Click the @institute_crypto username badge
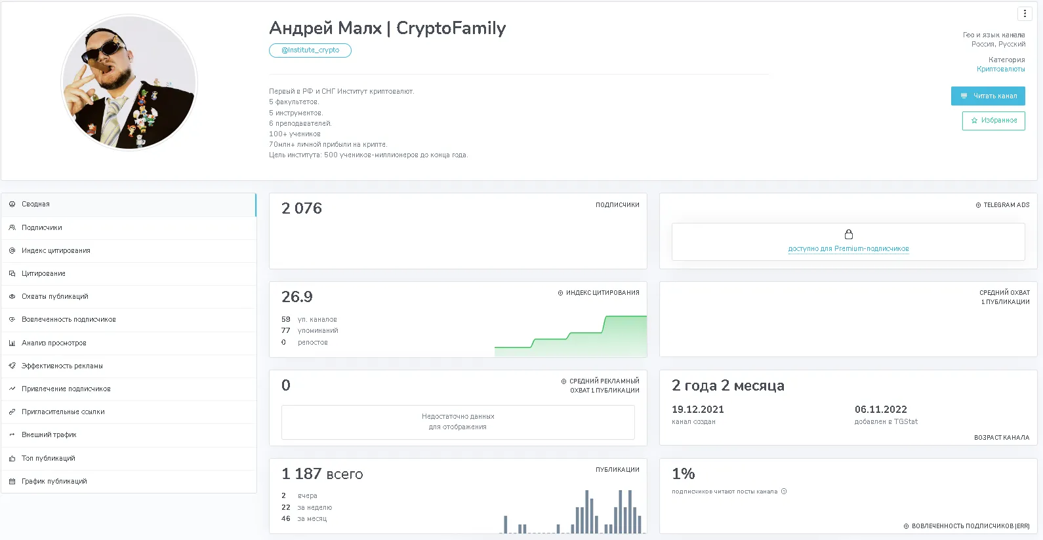This screenshot has height=540, width=1043. click(310, 50)
